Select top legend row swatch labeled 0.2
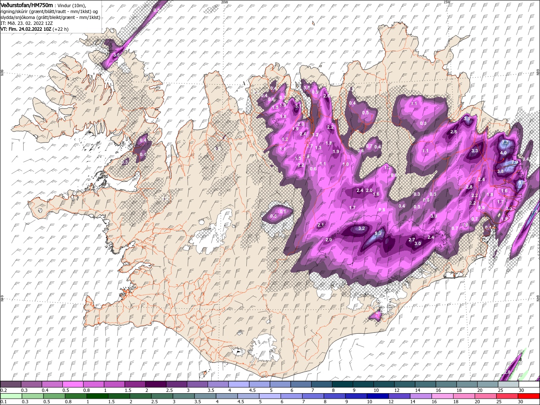Image resolution: width=540 pixels, height=405 pixels. tap(11, 384)
